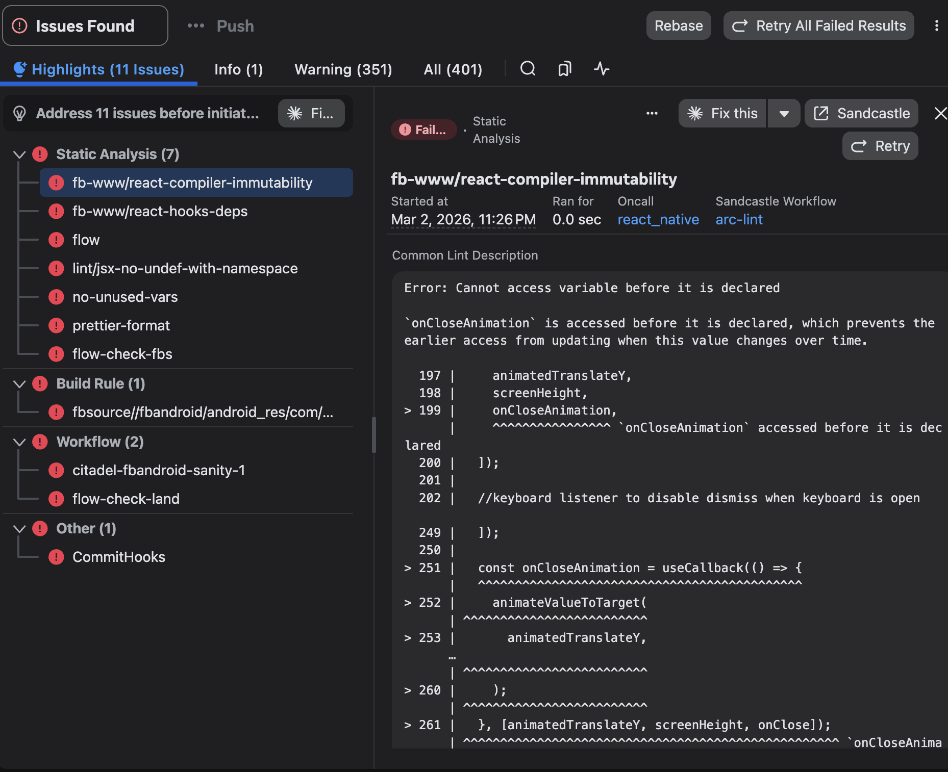
Task: Select the CommitHooks item
Action: point(196,557)
